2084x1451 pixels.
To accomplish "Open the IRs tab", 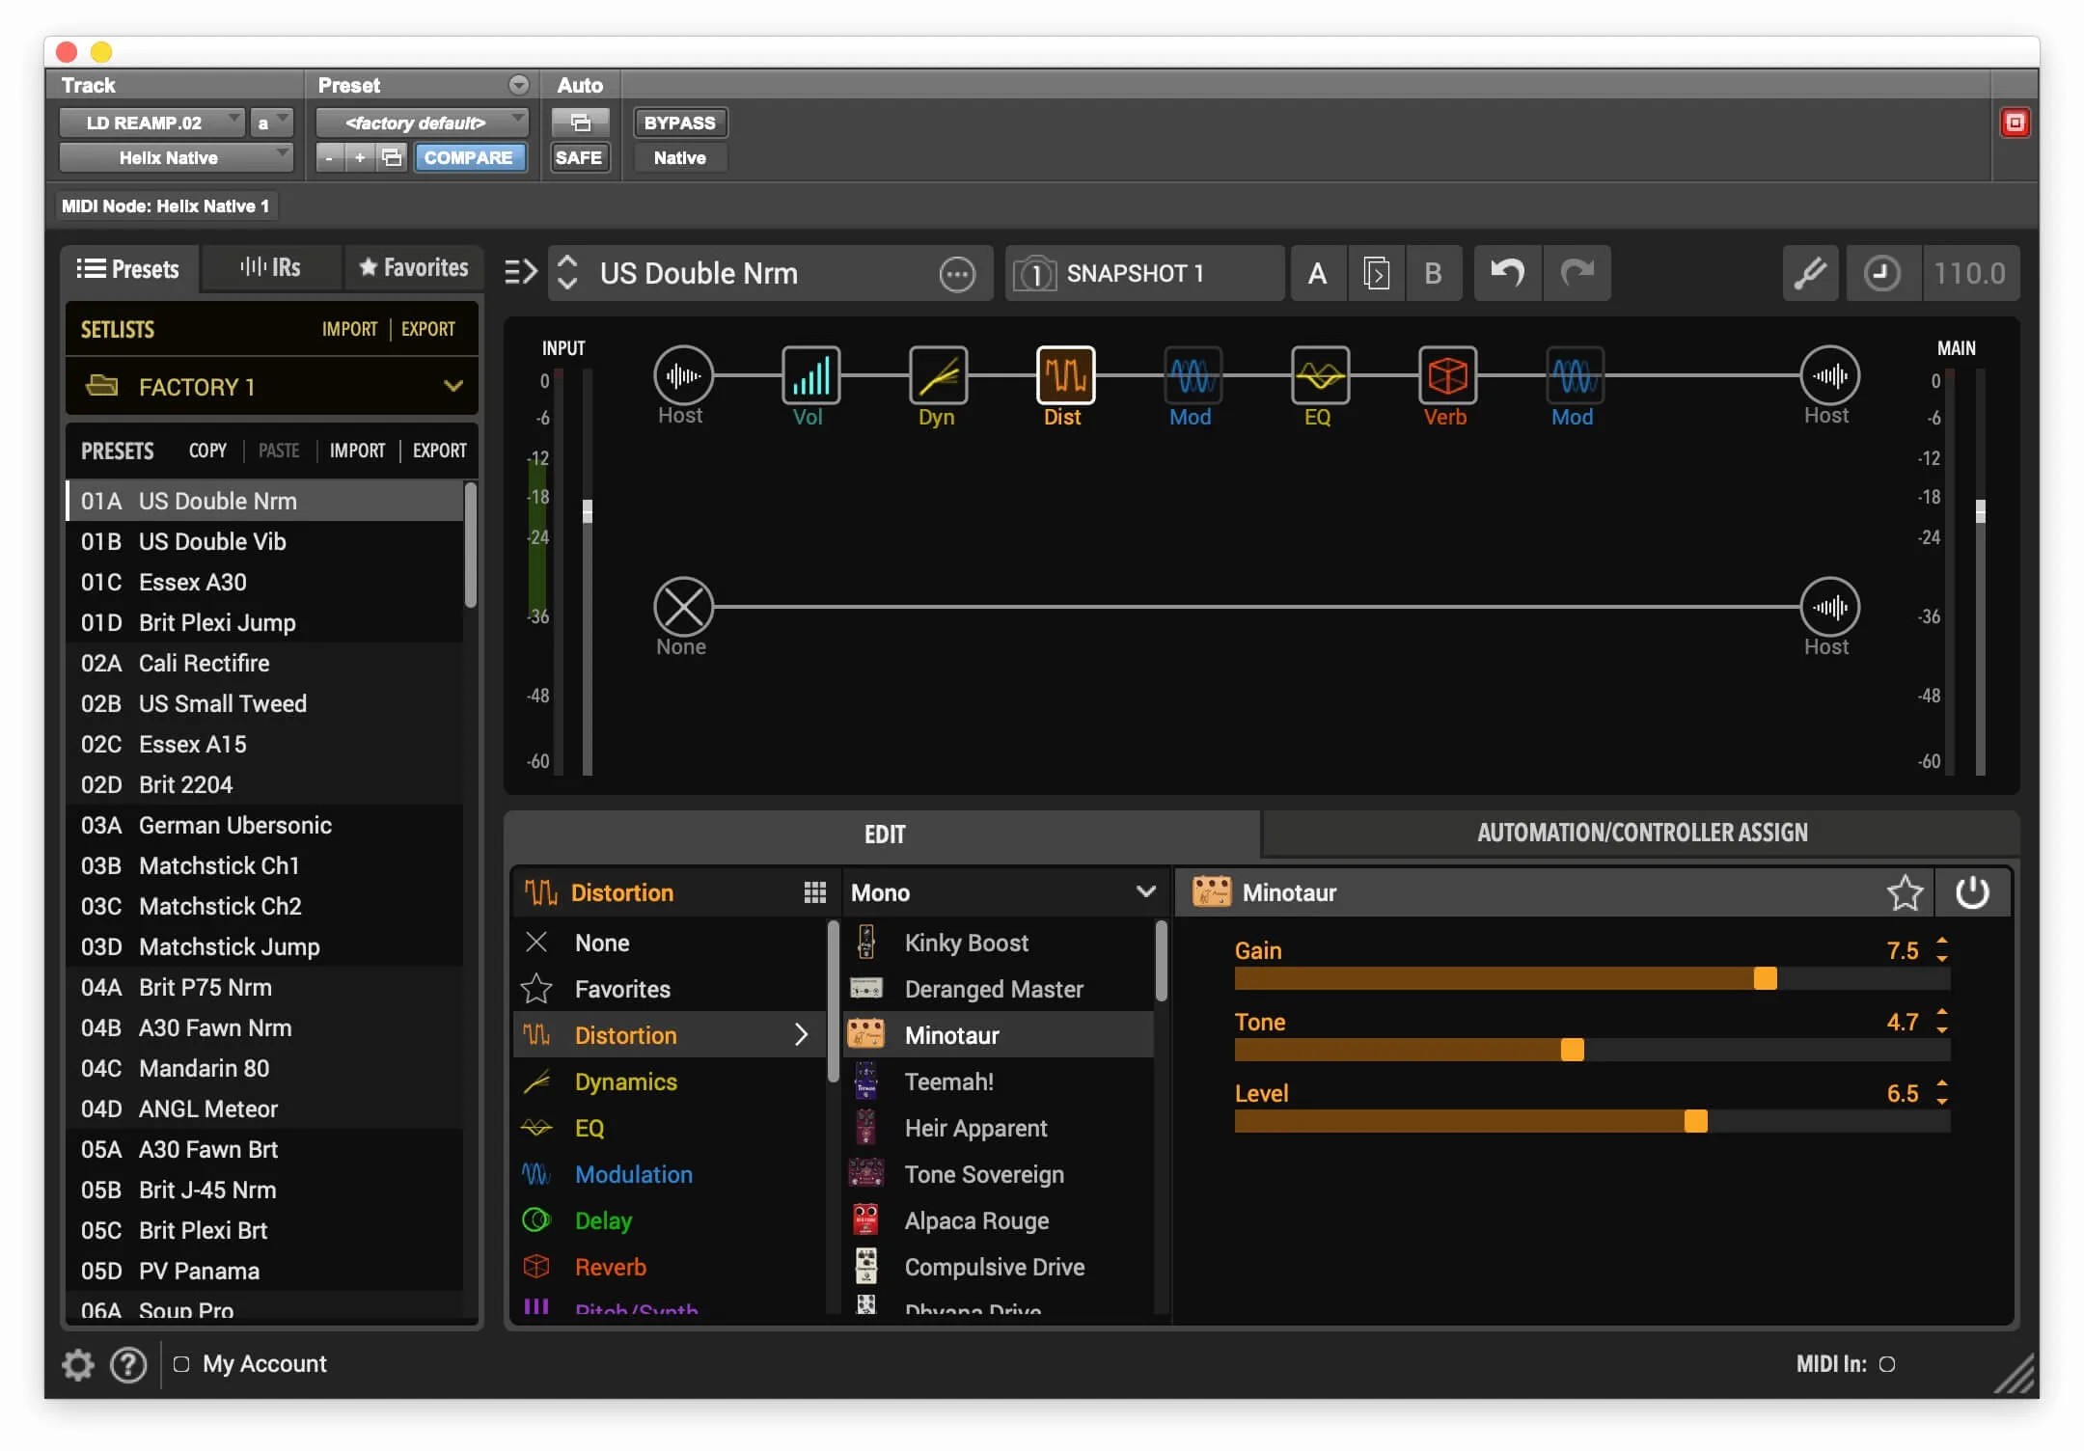I will (271, 268).
